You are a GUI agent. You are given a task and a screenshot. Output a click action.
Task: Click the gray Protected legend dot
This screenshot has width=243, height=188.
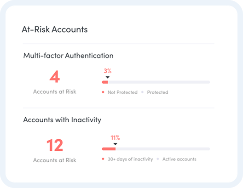click(x=142, y=92)
